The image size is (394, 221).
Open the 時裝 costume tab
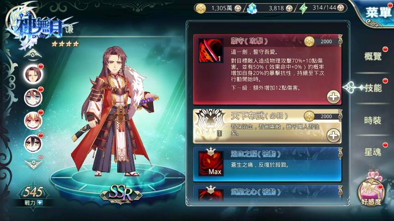tap(373, 121)
